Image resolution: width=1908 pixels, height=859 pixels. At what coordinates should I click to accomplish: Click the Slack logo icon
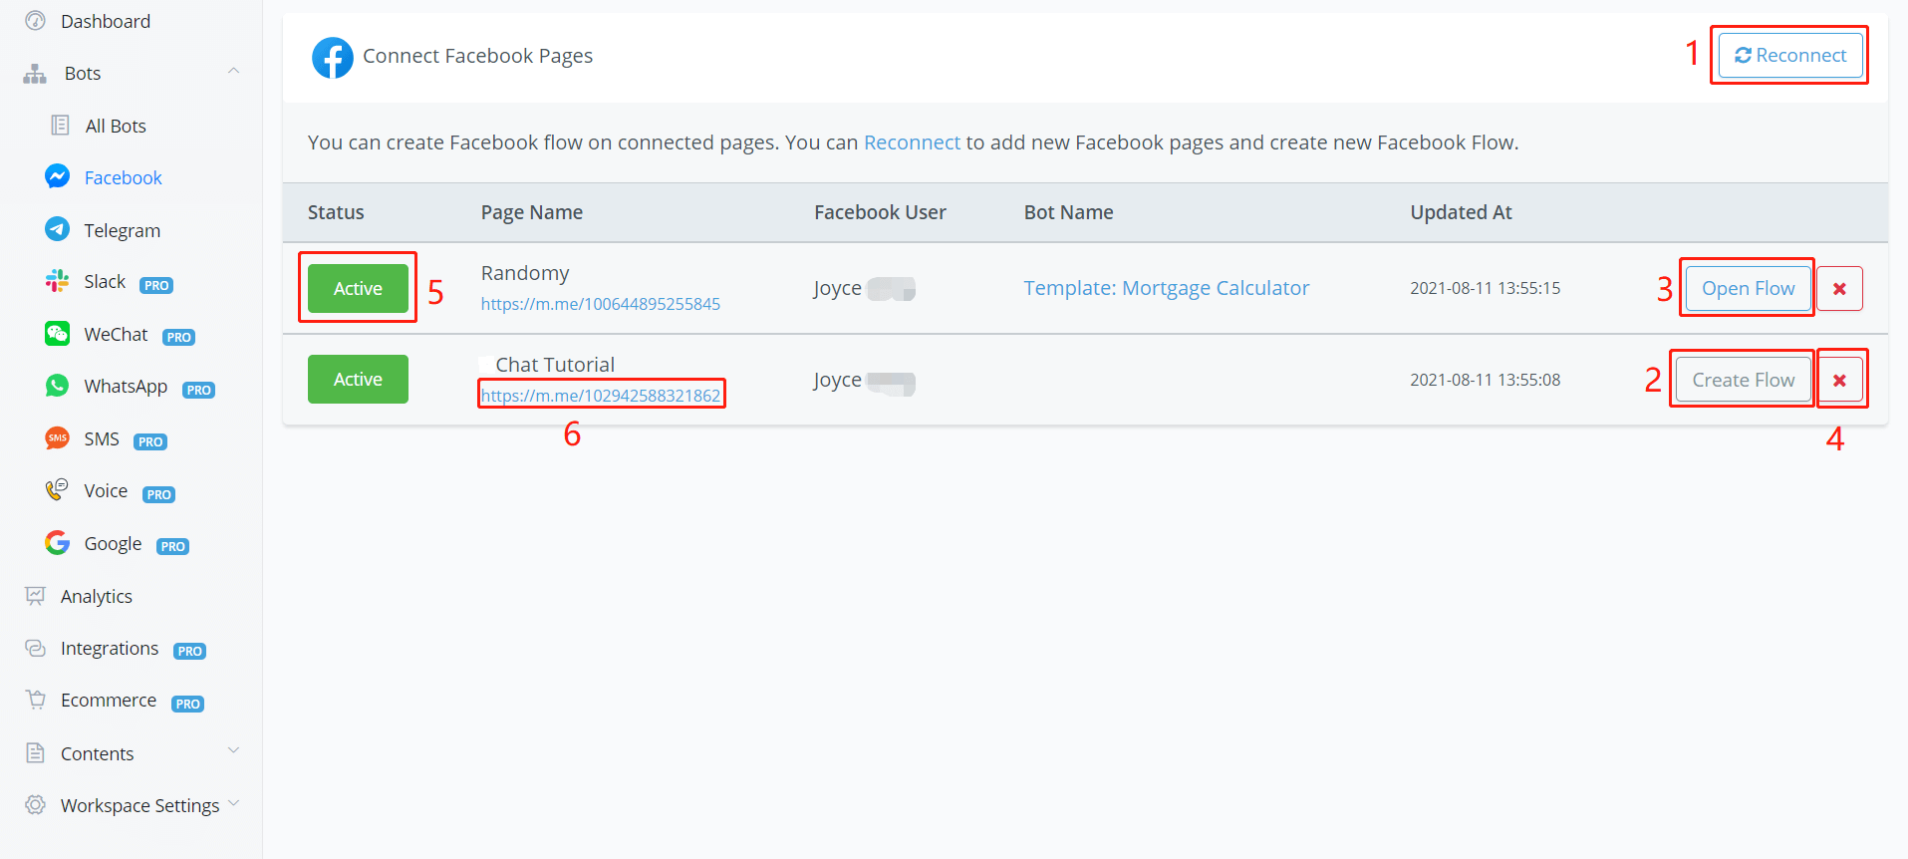click(58, 281)
